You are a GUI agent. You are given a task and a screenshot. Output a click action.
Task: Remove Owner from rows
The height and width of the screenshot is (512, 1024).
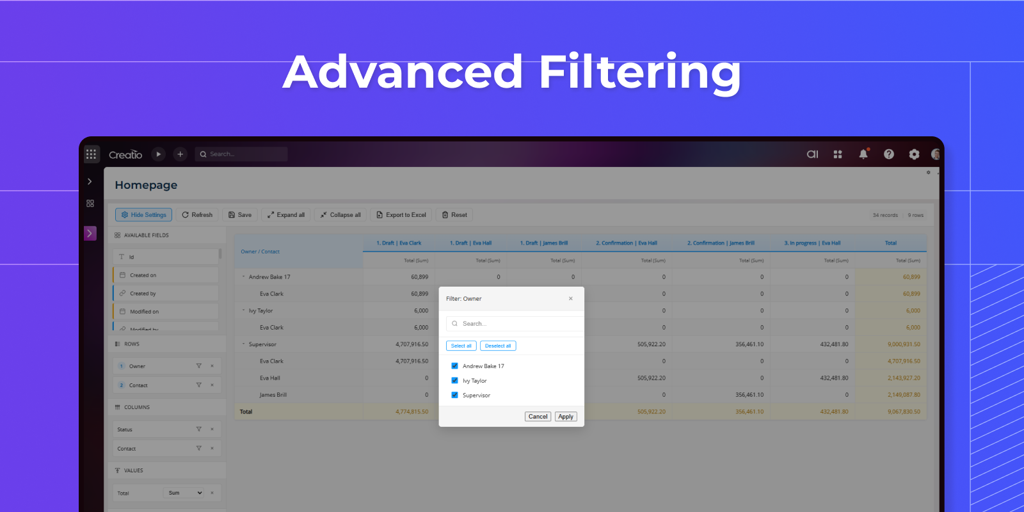tap(212, 366)
